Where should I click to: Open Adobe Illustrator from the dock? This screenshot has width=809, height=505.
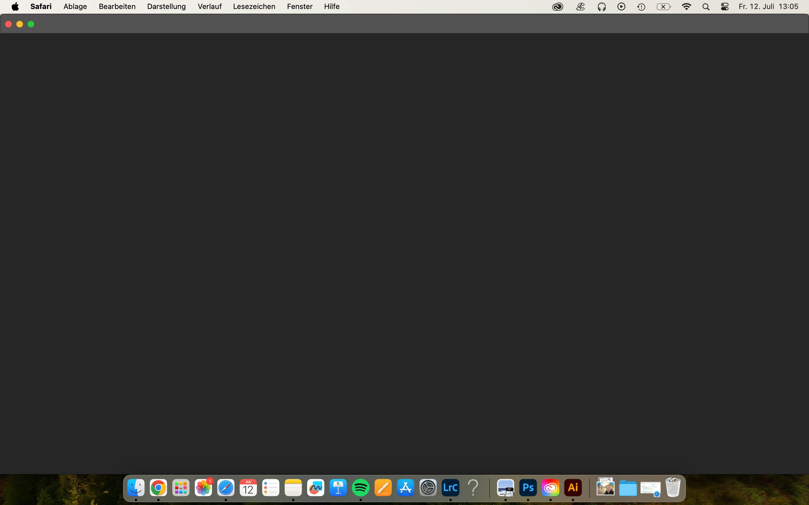tap(573, 488)
